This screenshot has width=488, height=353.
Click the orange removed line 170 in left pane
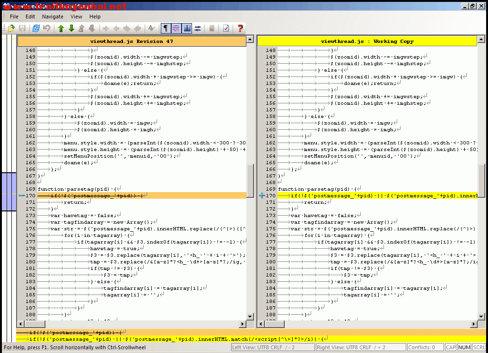click(x=141, y=195)
